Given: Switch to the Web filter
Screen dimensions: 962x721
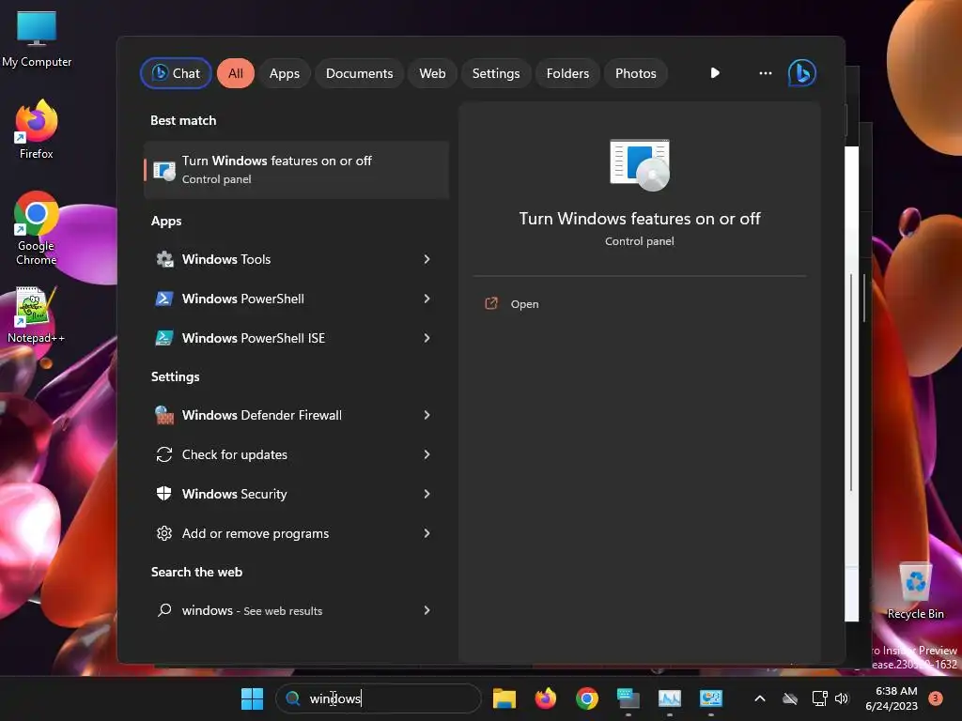Looking at the screenshot, I should pos(432,73).
